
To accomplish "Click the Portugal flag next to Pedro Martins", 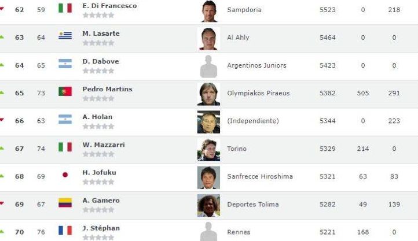I will [65, 91].
